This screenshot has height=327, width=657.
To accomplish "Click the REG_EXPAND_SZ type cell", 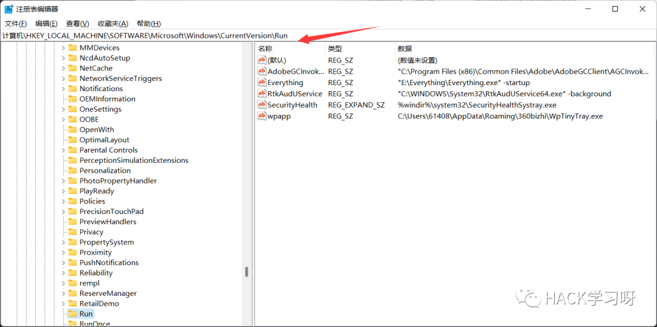I will (356, 105).
